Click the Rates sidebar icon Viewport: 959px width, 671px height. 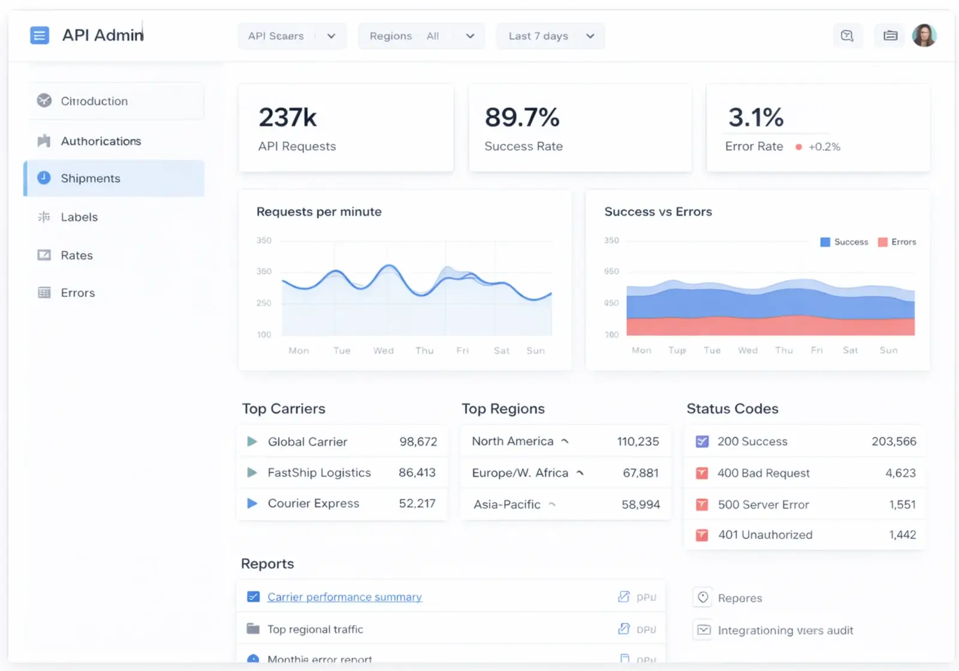(x=44, y=254)
